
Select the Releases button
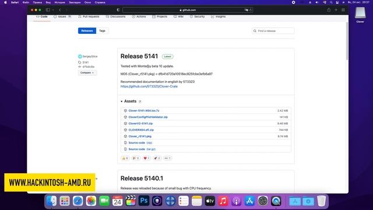click(x=87, y=31)
